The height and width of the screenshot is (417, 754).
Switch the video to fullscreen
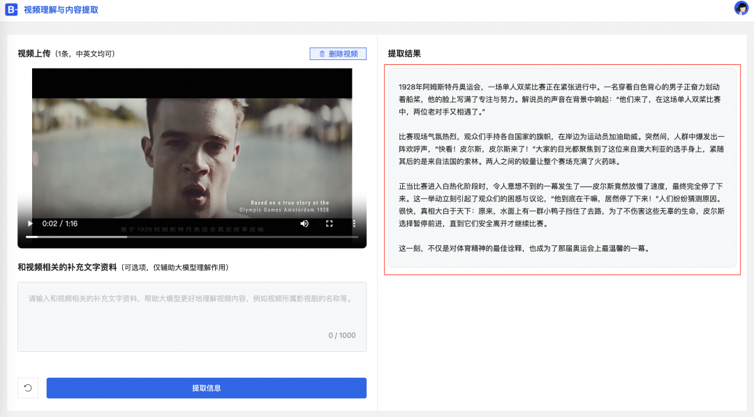tap(330, 224)
